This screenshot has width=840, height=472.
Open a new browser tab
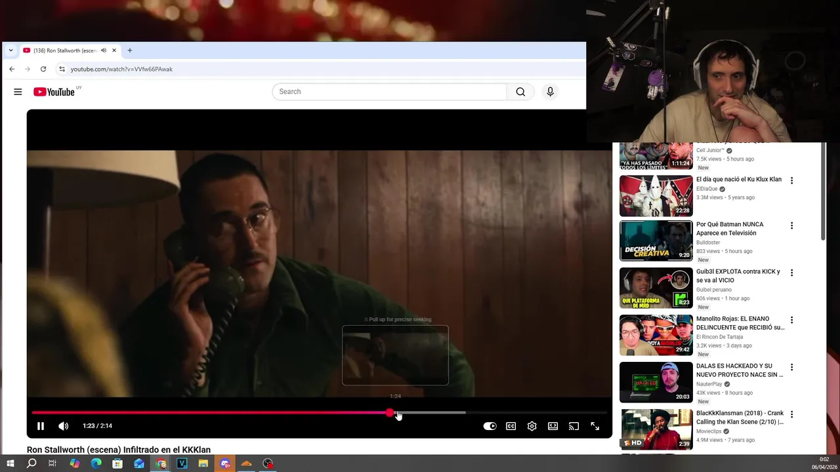(x=129, y=50)
